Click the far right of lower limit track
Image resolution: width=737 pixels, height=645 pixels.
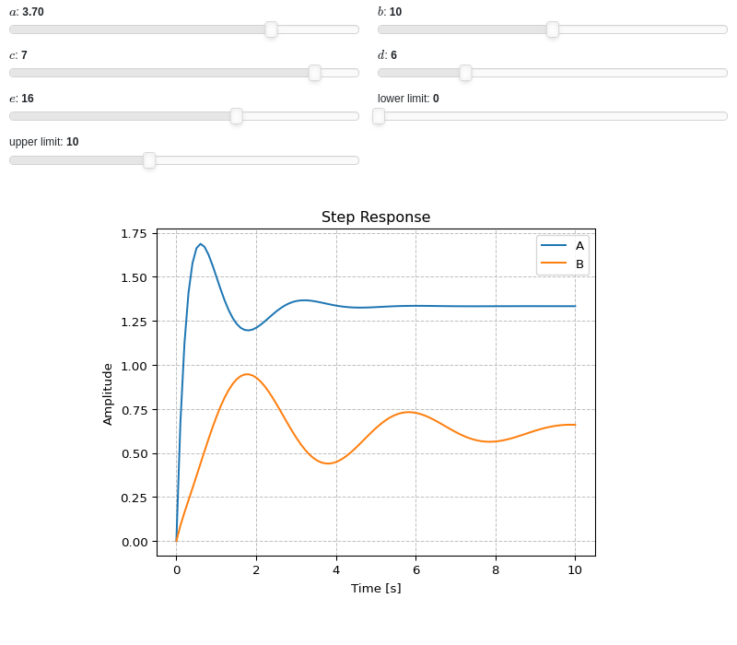[724, 116]
